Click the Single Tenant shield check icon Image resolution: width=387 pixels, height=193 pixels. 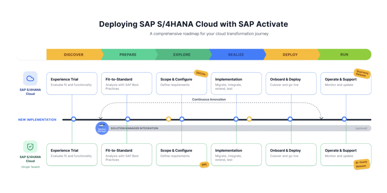tap(30, 147)
